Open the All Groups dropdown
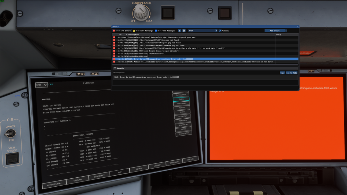The height and width of the screenshot is (195, 347). pos(274,31)
